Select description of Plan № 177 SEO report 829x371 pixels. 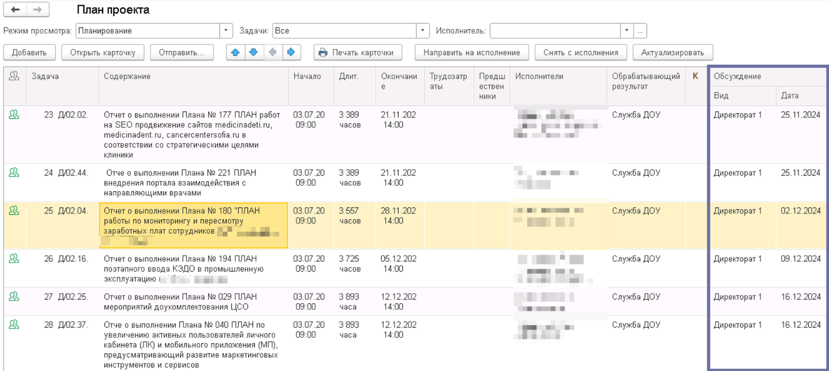coord(193,135)
